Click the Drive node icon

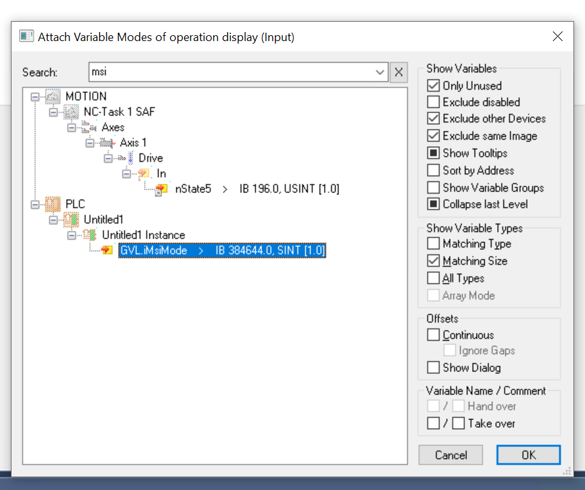pyautogui.click(x=126, y=158)
